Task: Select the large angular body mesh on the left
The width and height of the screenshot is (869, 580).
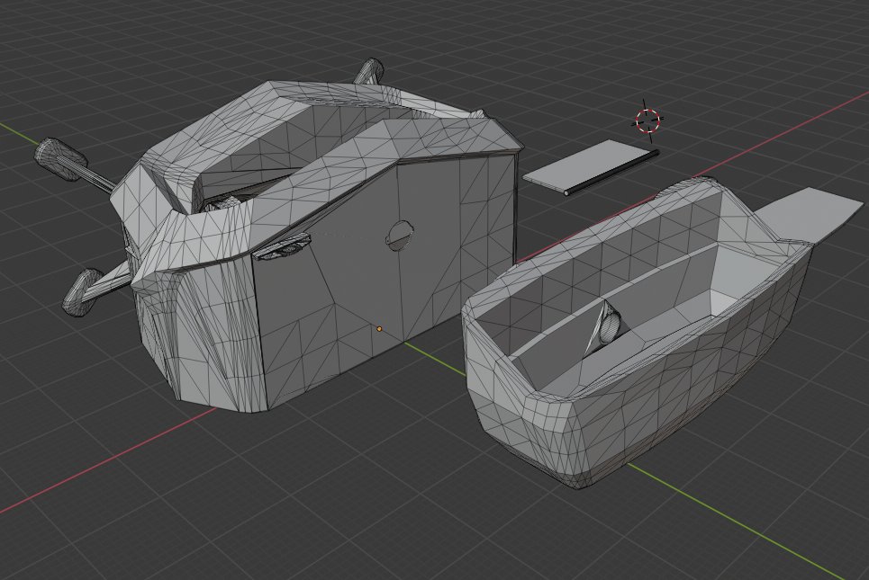Action: click(x=327, y=249)
